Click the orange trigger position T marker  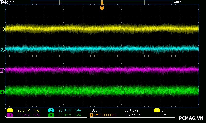pos(102,8)
